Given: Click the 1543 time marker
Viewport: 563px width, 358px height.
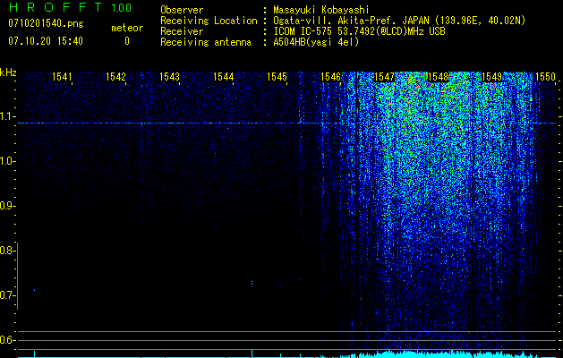Looking at the screenshot, I should pyautogui.click(x=169, y=76).
